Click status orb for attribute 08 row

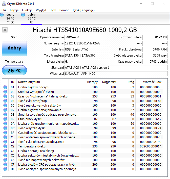[x=5, y=115]
